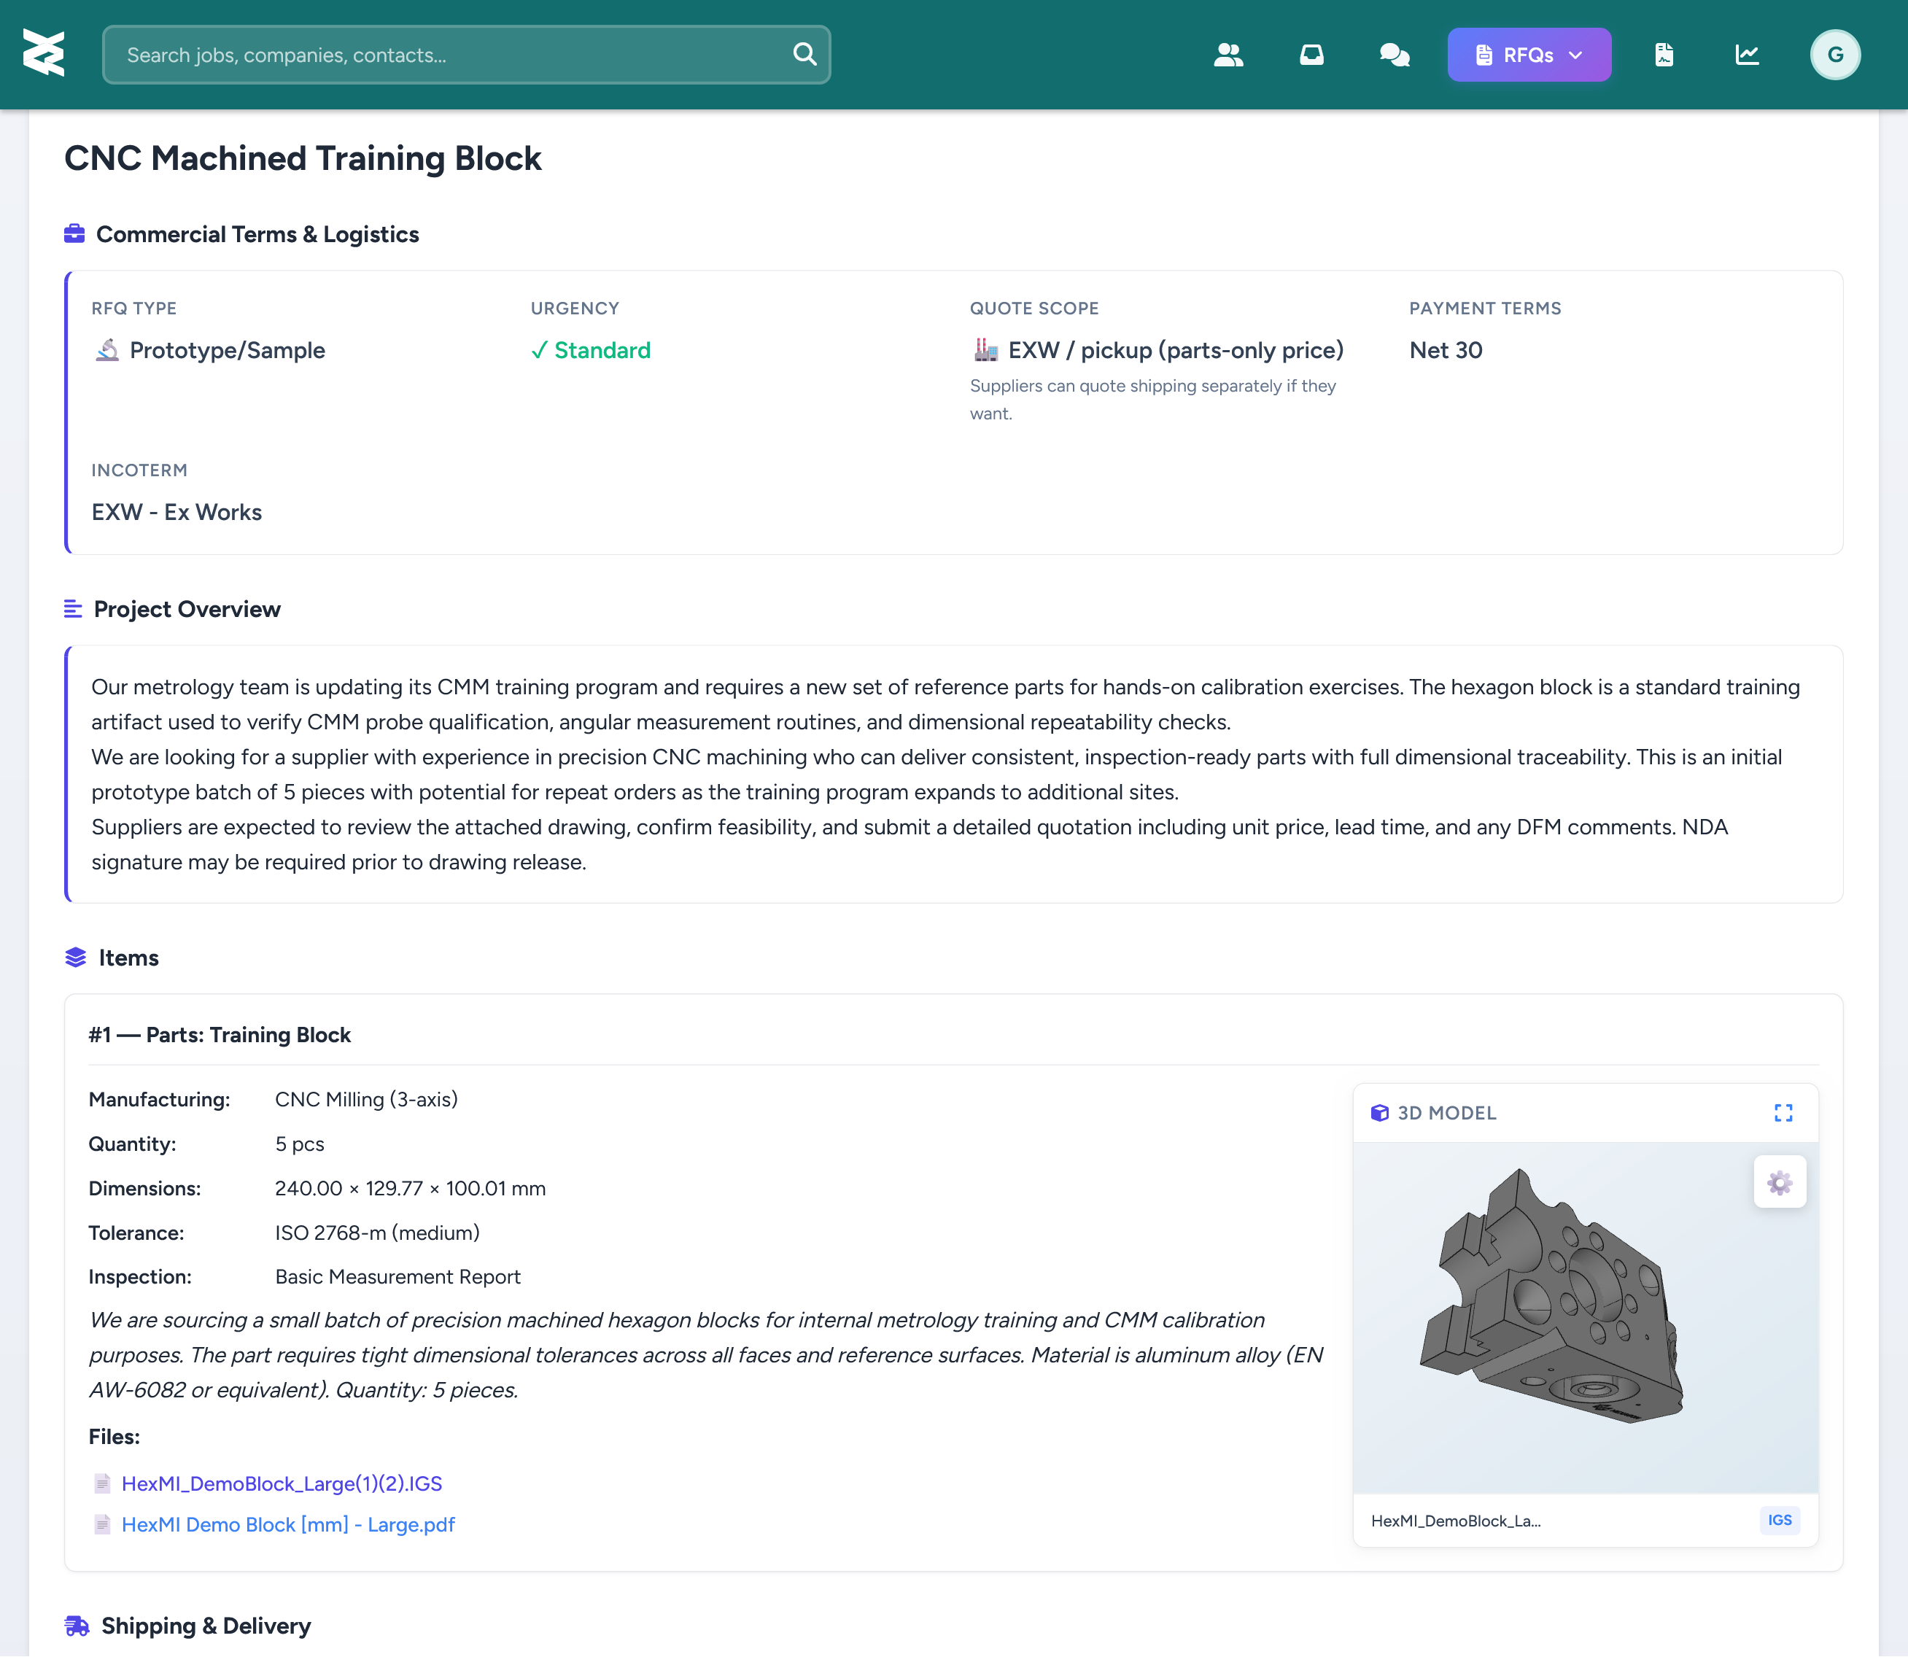Open the contacts people icon

click(1228, 55)
